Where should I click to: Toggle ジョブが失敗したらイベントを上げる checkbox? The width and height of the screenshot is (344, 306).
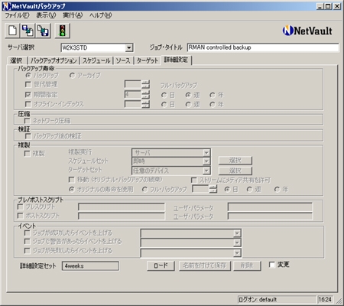pos(27,251)
